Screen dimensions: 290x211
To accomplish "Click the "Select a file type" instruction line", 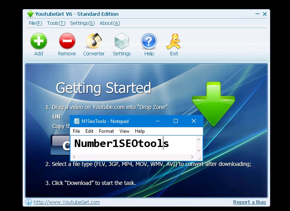I will click(x=148, y=164).
